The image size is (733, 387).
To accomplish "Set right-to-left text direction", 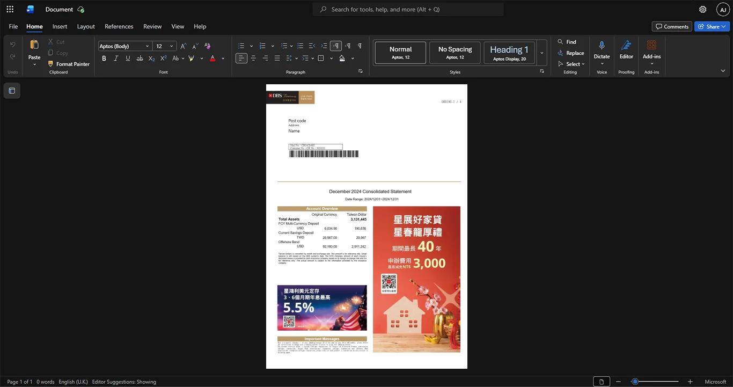I will coord(348,46).
